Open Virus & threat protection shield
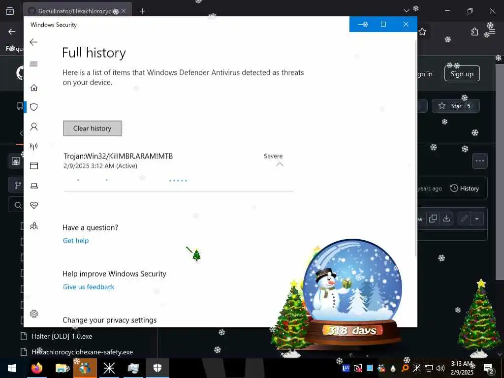Viewport: 504px width, 378px height. pos(34,107)
